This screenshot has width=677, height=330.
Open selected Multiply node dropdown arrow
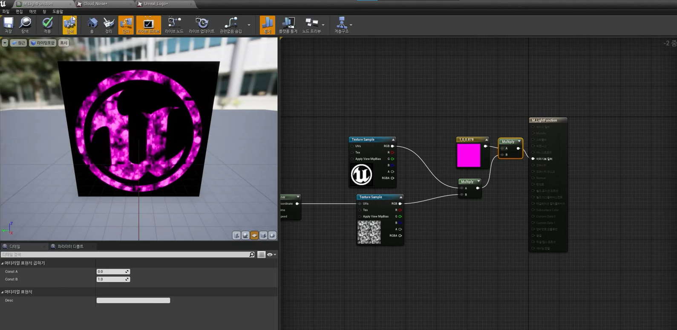click(519, 142)
